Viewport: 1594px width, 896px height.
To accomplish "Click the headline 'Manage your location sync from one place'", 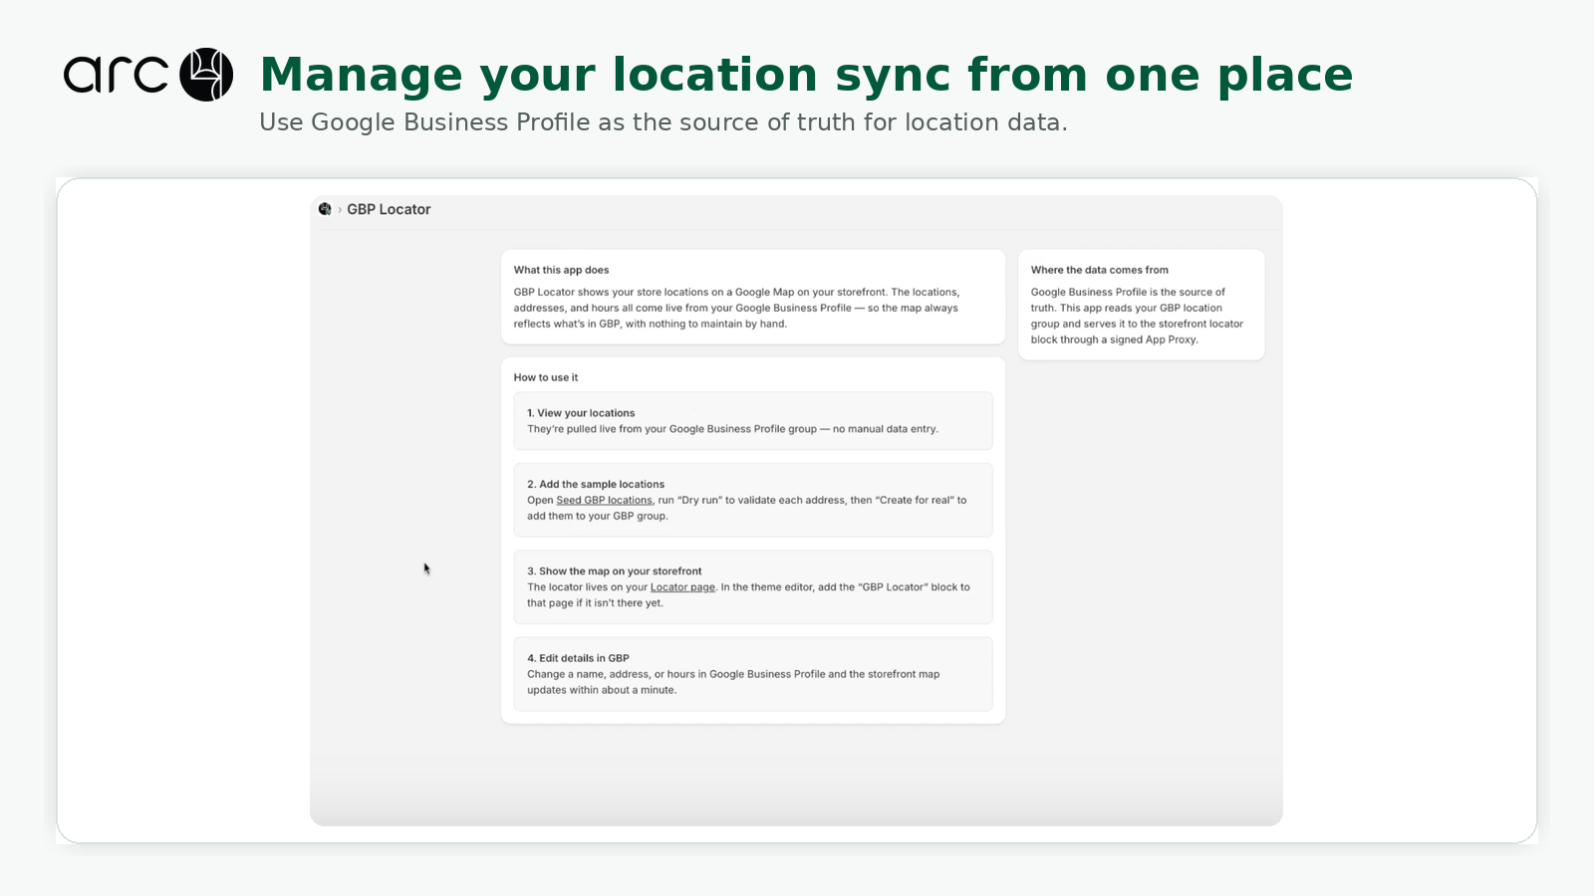I will coord(806,75).
